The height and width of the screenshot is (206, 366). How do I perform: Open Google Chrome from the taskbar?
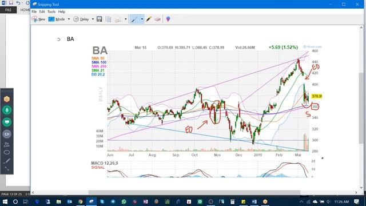coord(80,201)
